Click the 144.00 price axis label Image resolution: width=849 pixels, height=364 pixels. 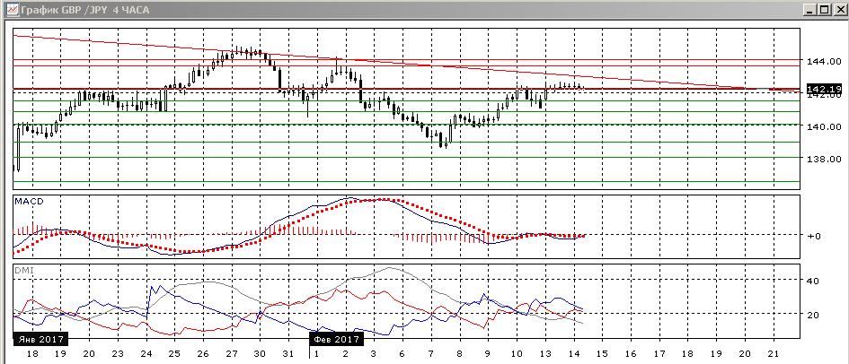coord(823,61)
